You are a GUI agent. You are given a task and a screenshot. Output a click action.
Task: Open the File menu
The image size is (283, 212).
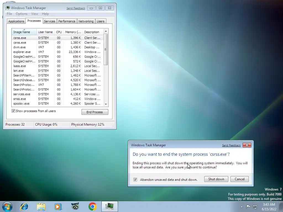[x=9, y=14]
